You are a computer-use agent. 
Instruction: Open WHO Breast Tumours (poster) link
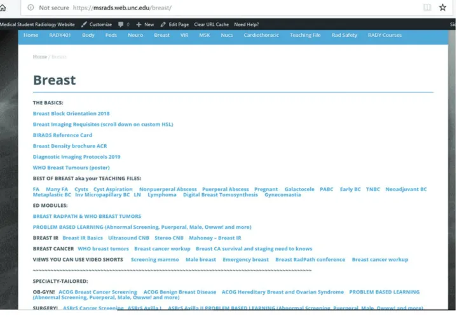tap(71, 168)
